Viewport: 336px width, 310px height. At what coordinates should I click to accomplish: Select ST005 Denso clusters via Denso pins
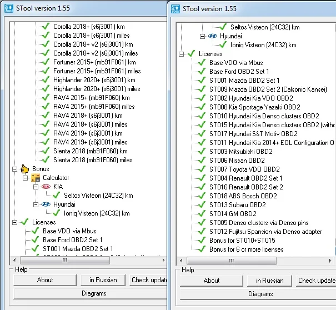[259, 223]
